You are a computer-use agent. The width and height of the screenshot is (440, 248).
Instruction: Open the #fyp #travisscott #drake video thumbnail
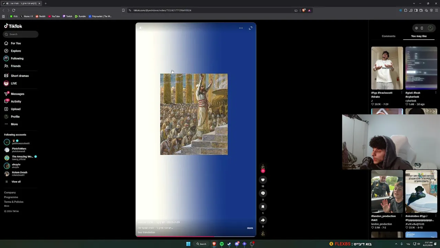387,68
